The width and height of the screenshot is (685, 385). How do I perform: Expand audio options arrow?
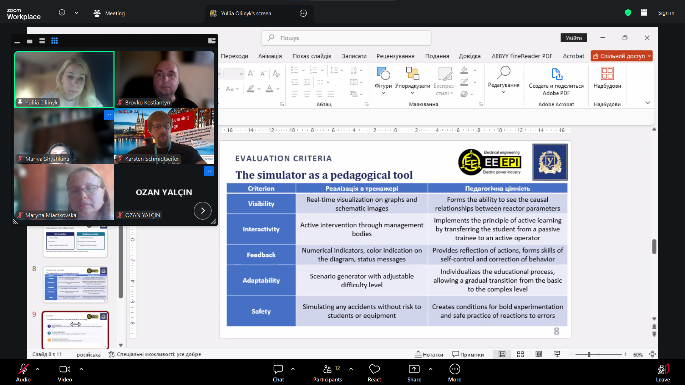[x=37, y=369]
